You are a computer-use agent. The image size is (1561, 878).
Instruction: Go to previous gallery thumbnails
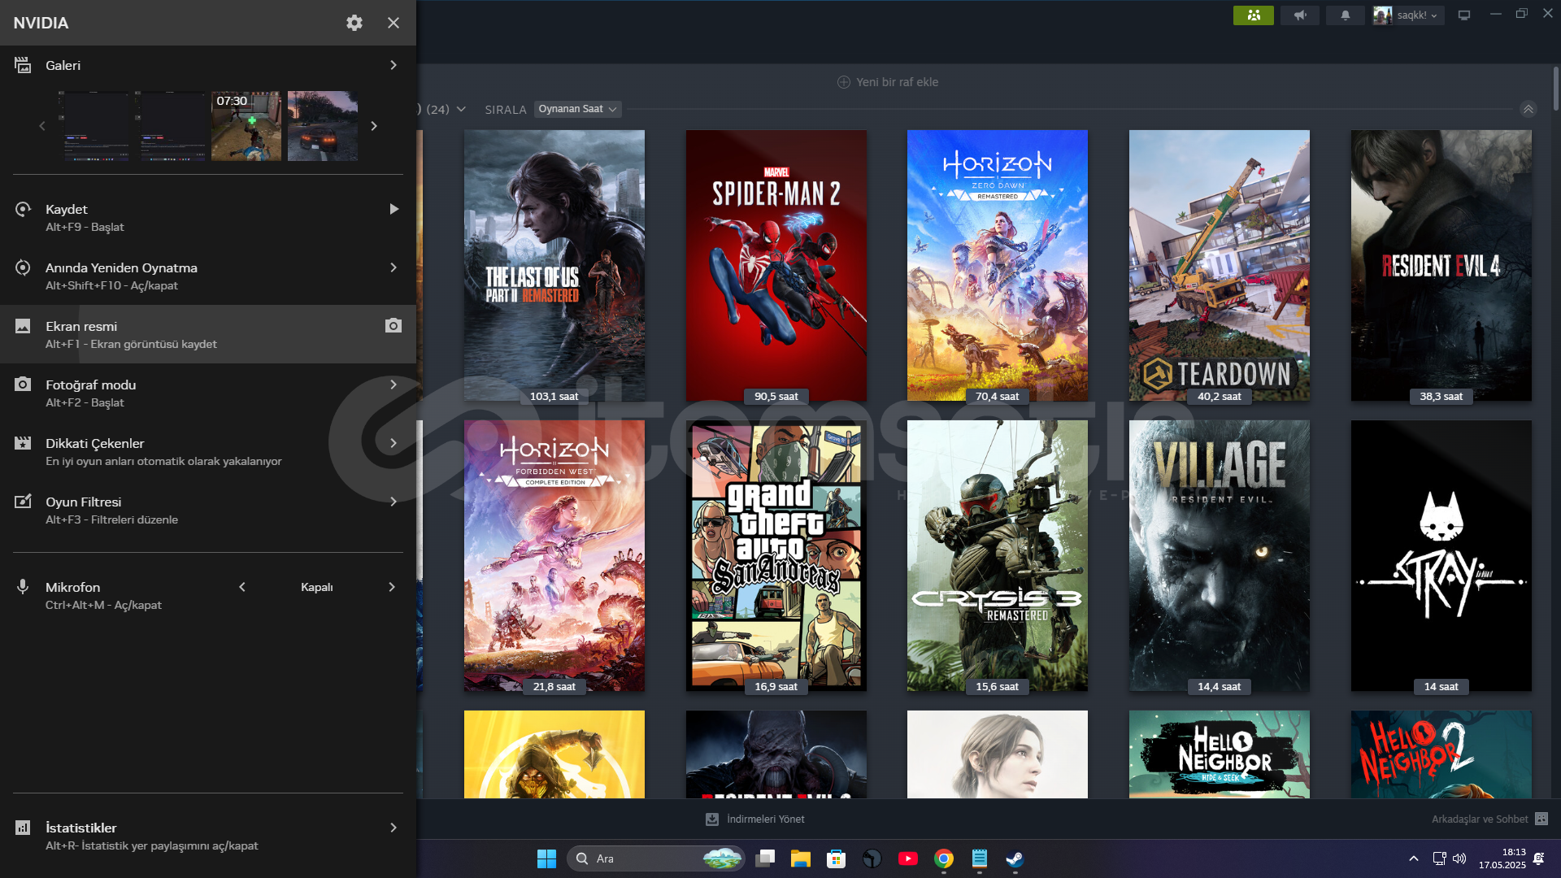tap(42, 126)
